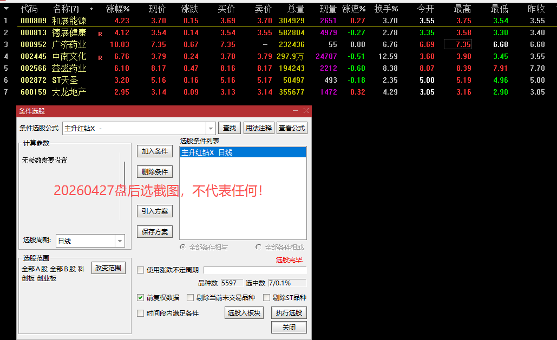Click the top-left table menu triangle icon
This screenshot has height=340, width=557.
tap(6, 9)
